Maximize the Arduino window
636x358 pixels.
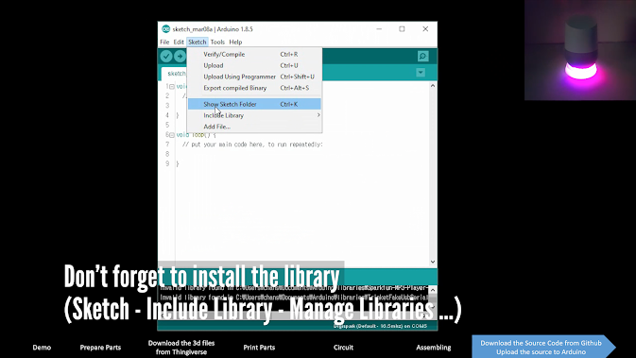tap(402, 29)
